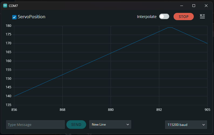
Task: Stop the serial plotter with STOP
Action: point(184,17)
